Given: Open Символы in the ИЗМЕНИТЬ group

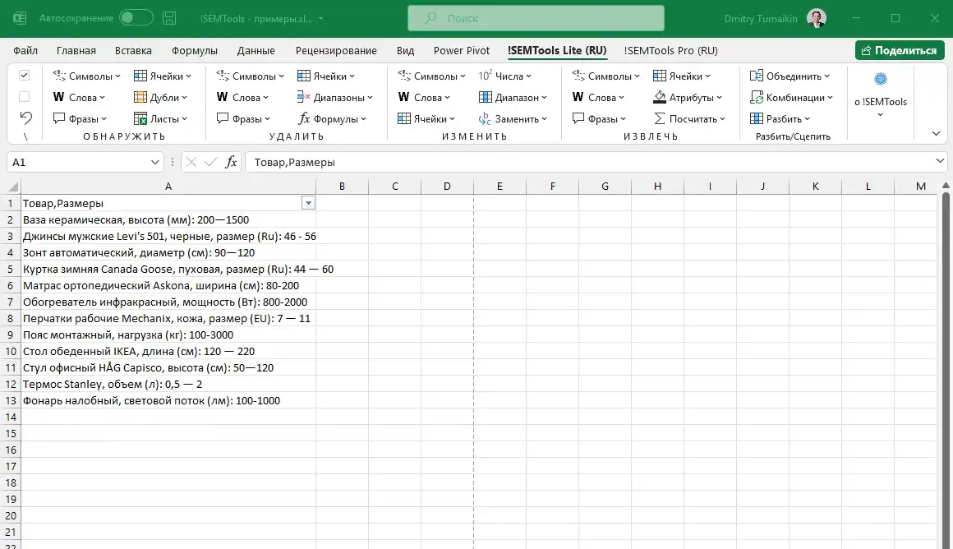Looking at the screenshot, I should tap(431, 76).
